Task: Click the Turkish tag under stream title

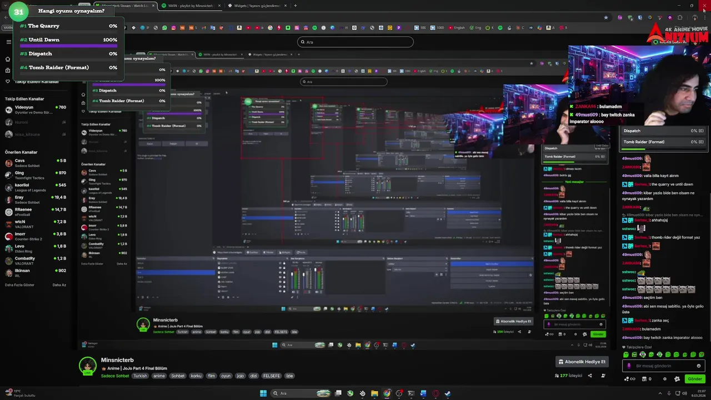Action: [x=140, y=376]
